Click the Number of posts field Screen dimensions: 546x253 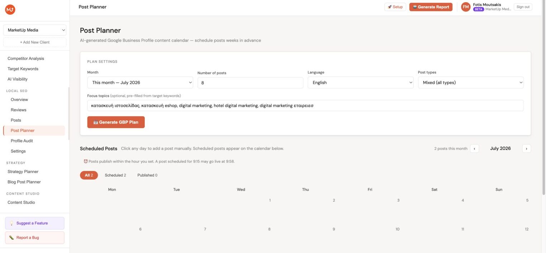pyautogui.click(x=250, y=83)
